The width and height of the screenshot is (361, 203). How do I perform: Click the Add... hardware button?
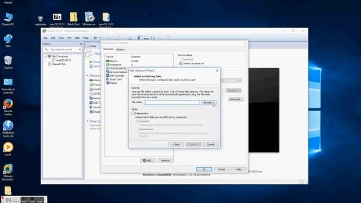pos(148,160)
